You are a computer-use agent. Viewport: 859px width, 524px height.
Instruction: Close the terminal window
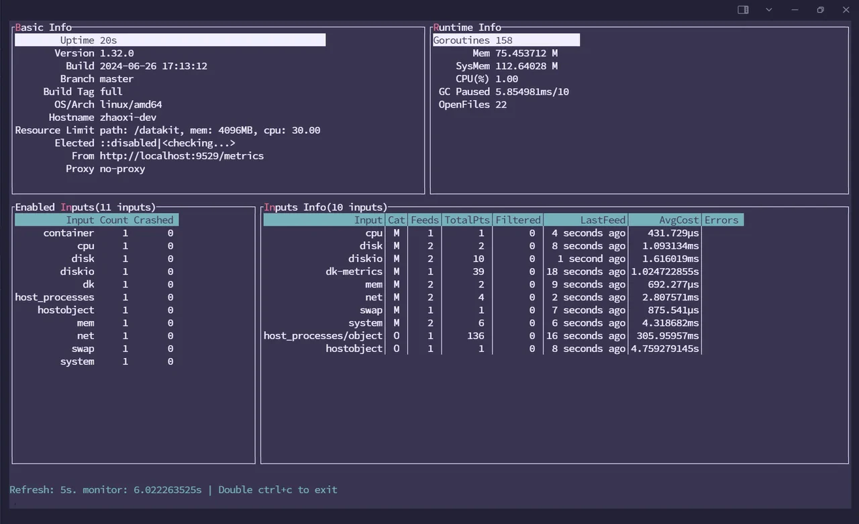846,10
